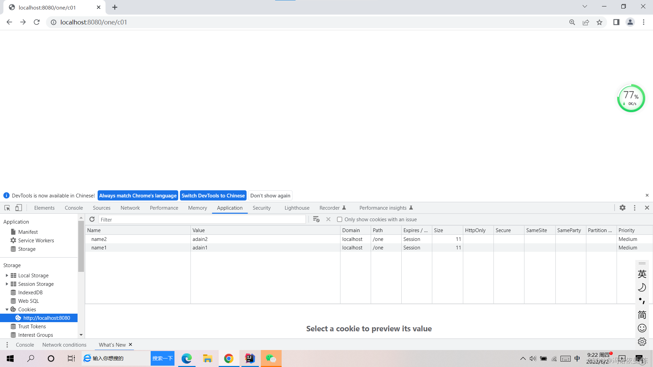Collapse the Cookies tree section
The image size is (653, 367).
click(7, 310)
